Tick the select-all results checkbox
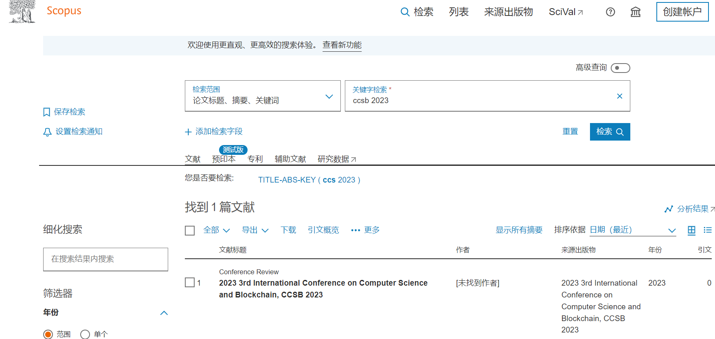715x339 pixels. tap(190, 231)
